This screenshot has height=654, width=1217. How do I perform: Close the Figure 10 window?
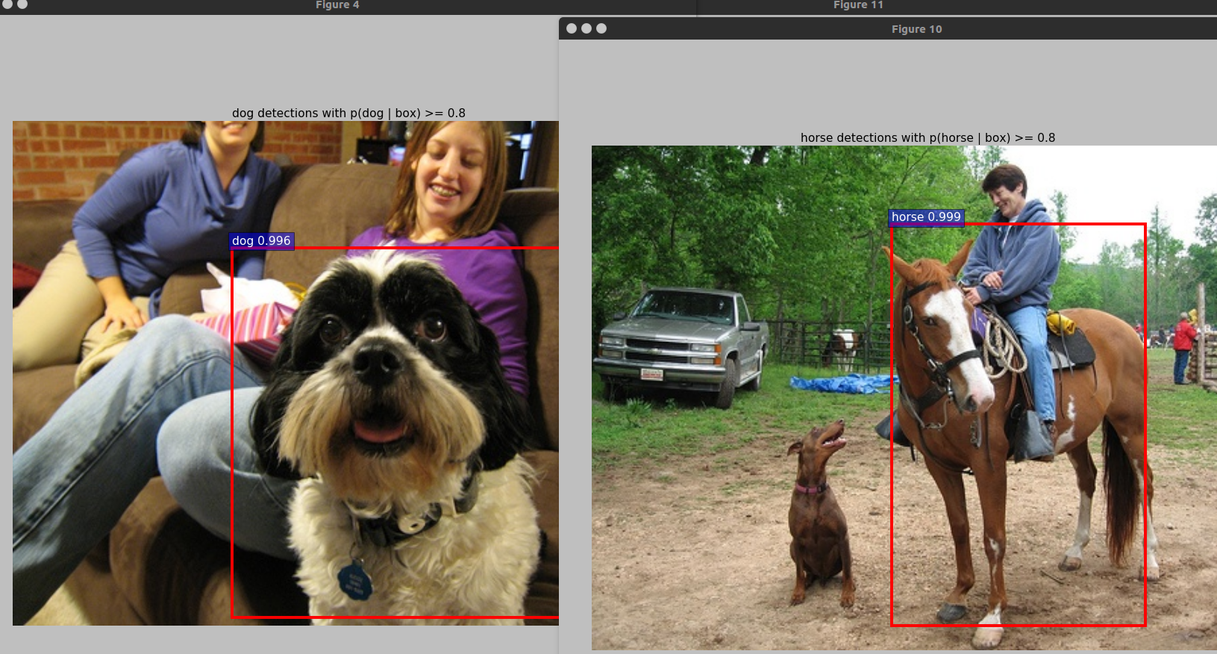[572, 28]
